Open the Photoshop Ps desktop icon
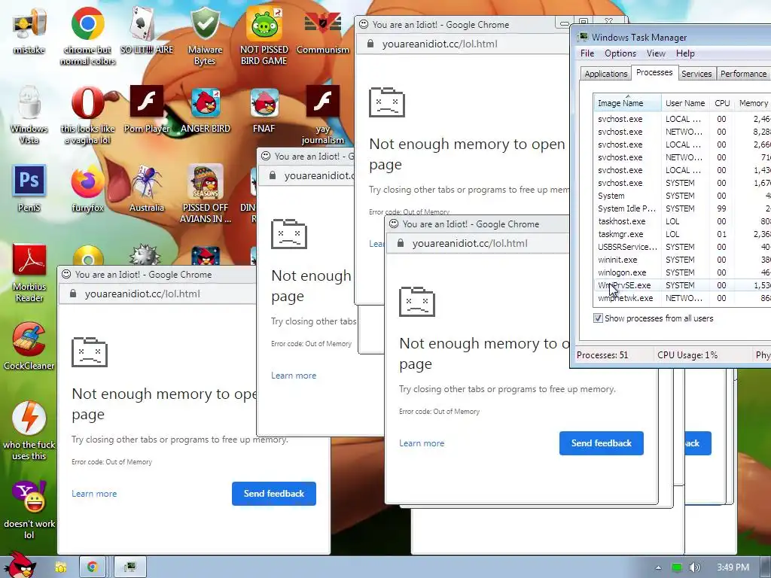 tap(29, 188)
